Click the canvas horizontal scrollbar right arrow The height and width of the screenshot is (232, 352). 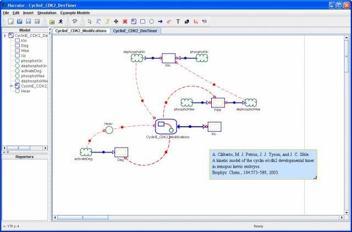point(342,218)
